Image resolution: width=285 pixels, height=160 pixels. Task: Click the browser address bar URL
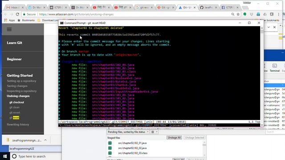pyautogui.click(x=76, y=14)
